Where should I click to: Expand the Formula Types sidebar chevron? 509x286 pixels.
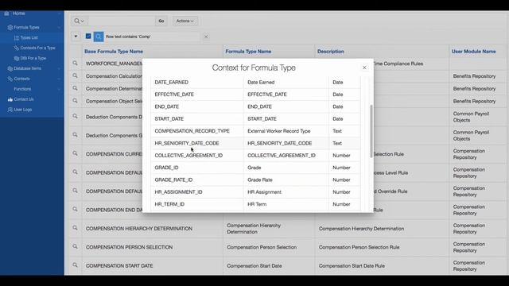59,28
